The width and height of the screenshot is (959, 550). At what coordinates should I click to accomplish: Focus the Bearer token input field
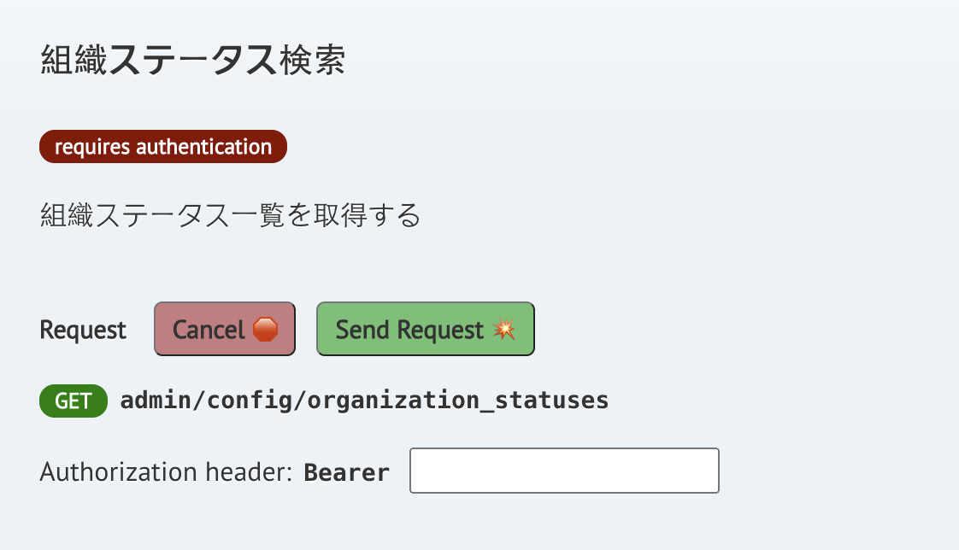click(564, 471)
